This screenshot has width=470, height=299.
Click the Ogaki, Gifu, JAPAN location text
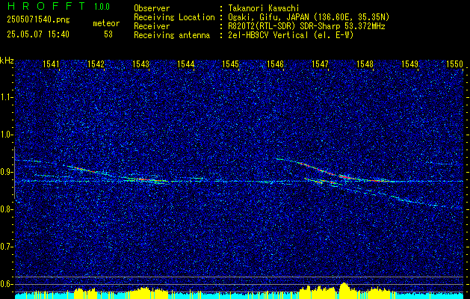click(x=307, y=17)
